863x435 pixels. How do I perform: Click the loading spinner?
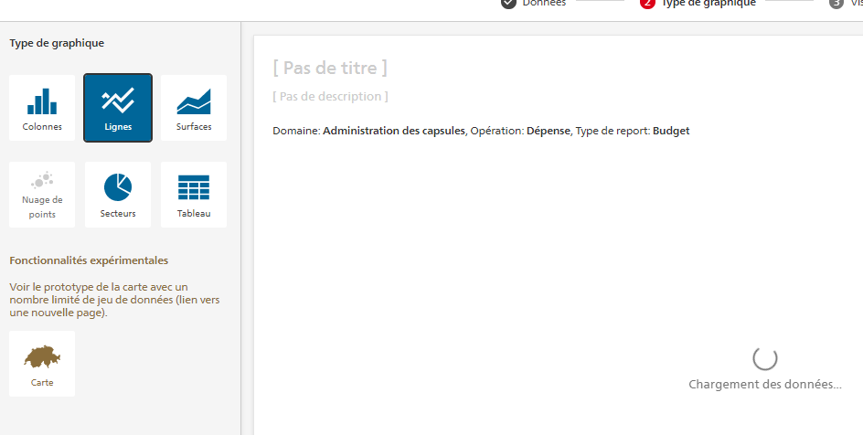(765, 358)
